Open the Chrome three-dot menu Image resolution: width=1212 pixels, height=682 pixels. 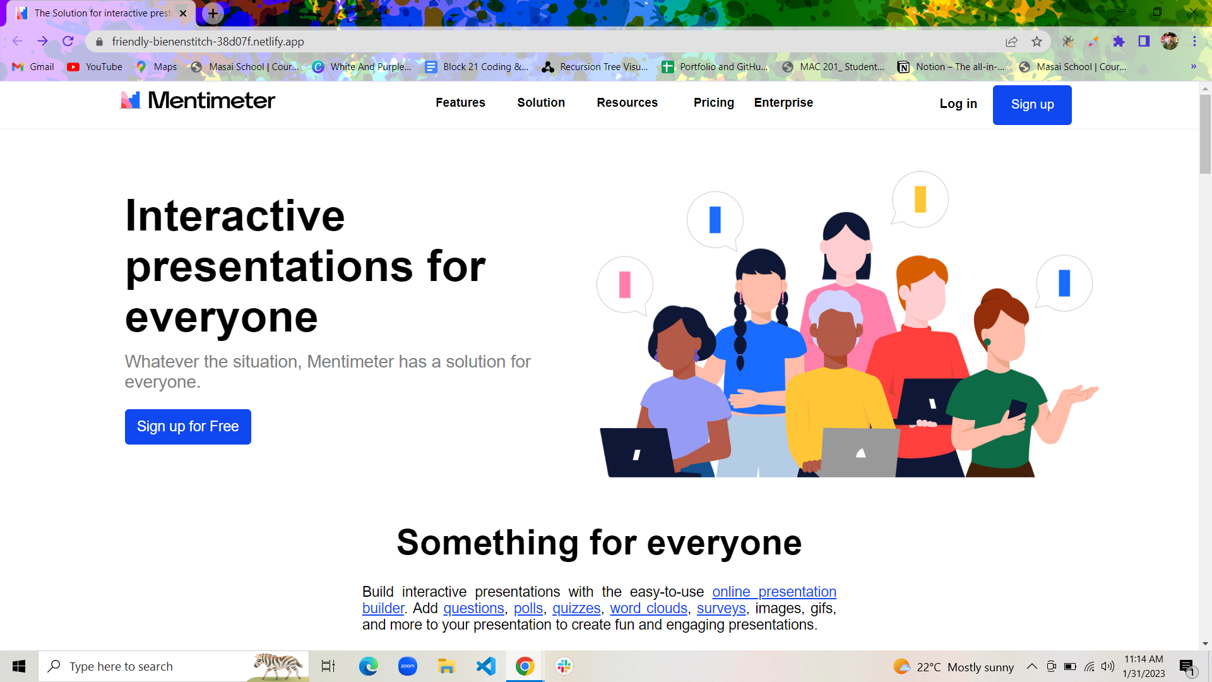click(1194, 42)
